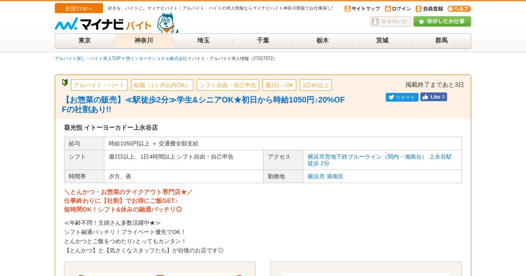Click the アルバイト・パート tag
Image resolution: width=526 pixels, height=276 pixels.
[x=99, y=85]
